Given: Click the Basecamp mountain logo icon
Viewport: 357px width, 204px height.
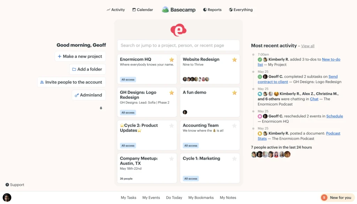Looking at the screenshot, I should pyautogui.click(x=165, y=9).
